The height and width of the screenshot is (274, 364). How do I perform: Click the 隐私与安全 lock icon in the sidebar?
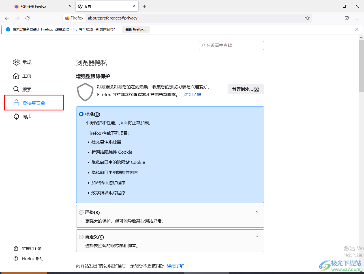pyautogui.click(x=16, y=103)
